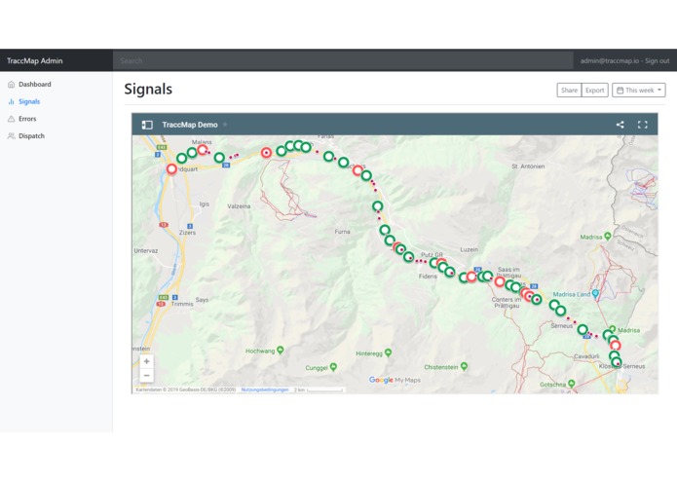Toggle the map legend panel icon
Image resolution: width=677 pixels, height=481 pixels.
pyautogui.click(x=147, y=125)
